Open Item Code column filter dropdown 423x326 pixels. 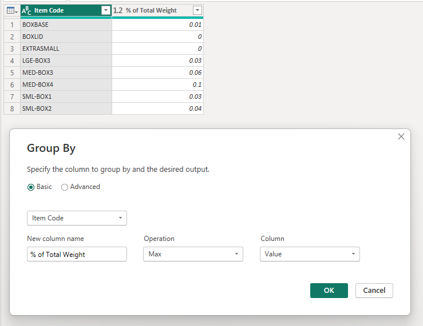(x=106, y=10)
